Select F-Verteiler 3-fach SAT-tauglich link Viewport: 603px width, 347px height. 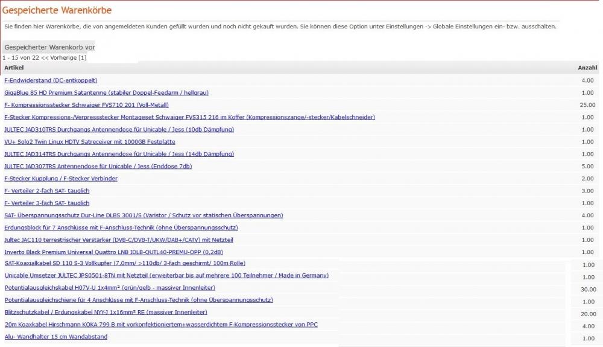coord(46,203)
